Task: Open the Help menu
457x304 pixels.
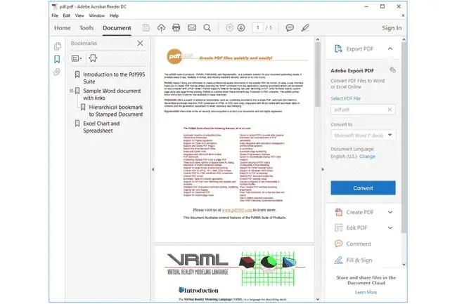Action: coord(114,15)
